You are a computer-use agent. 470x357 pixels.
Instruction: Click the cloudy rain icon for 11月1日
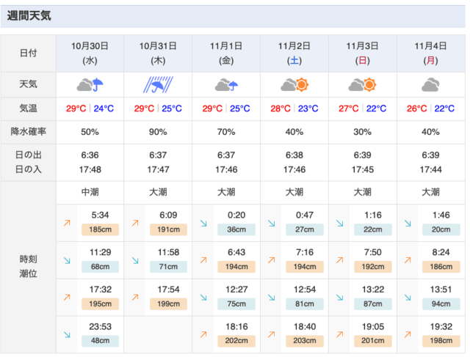(x=226, y=85)
